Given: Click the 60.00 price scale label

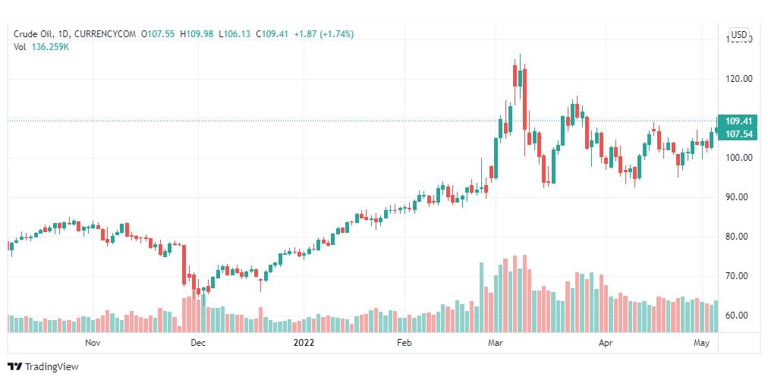Looking at the screenshot, I should click(738, 316).
